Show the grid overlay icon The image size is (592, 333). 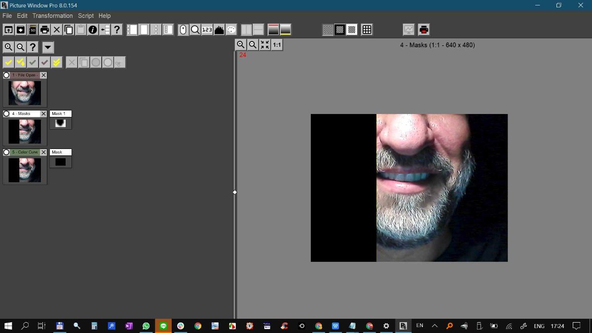[367, 30]
